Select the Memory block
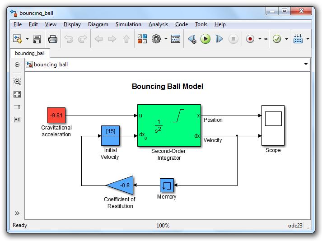Viewport: 322px width, 241px height. tap(167, 185)
